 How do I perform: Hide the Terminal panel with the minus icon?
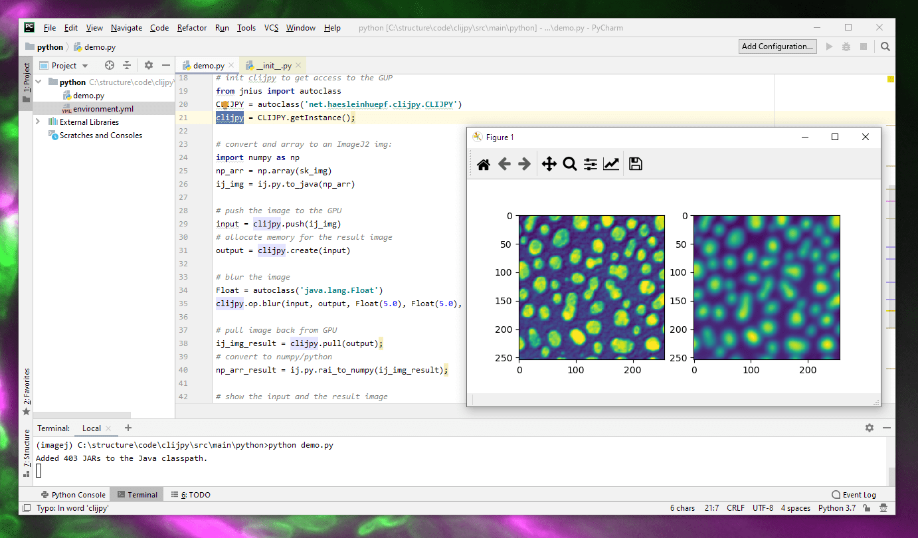point(887,428)
